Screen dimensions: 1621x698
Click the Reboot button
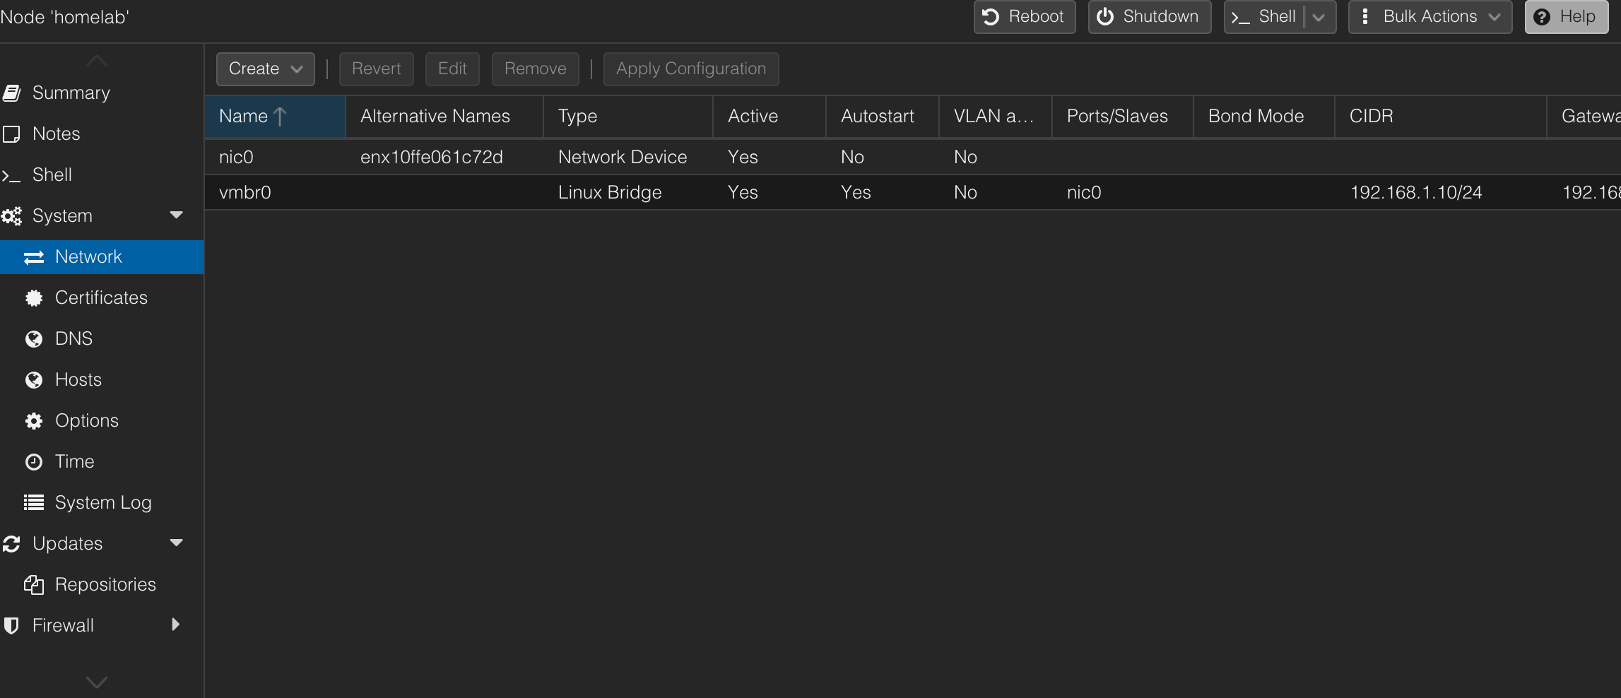point(1025,17)
